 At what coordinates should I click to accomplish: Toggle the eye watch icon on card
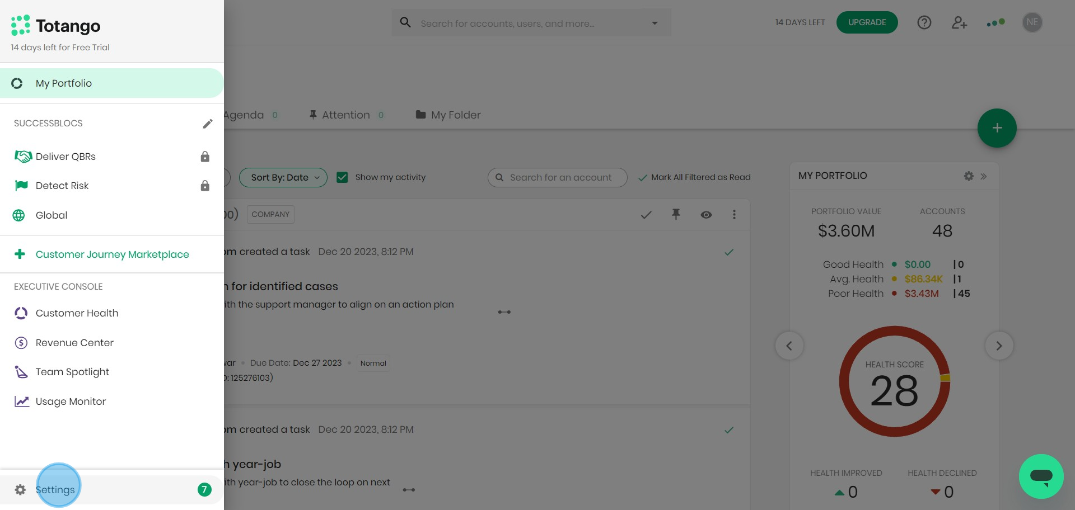click(706, 215)
